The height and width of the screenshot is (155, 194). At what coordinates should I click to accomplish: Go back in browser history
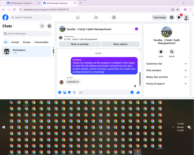pyautogui.click(x=3, y=10)
